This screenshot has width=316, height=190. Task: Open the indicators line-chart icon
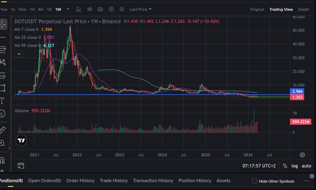[79, 9]
